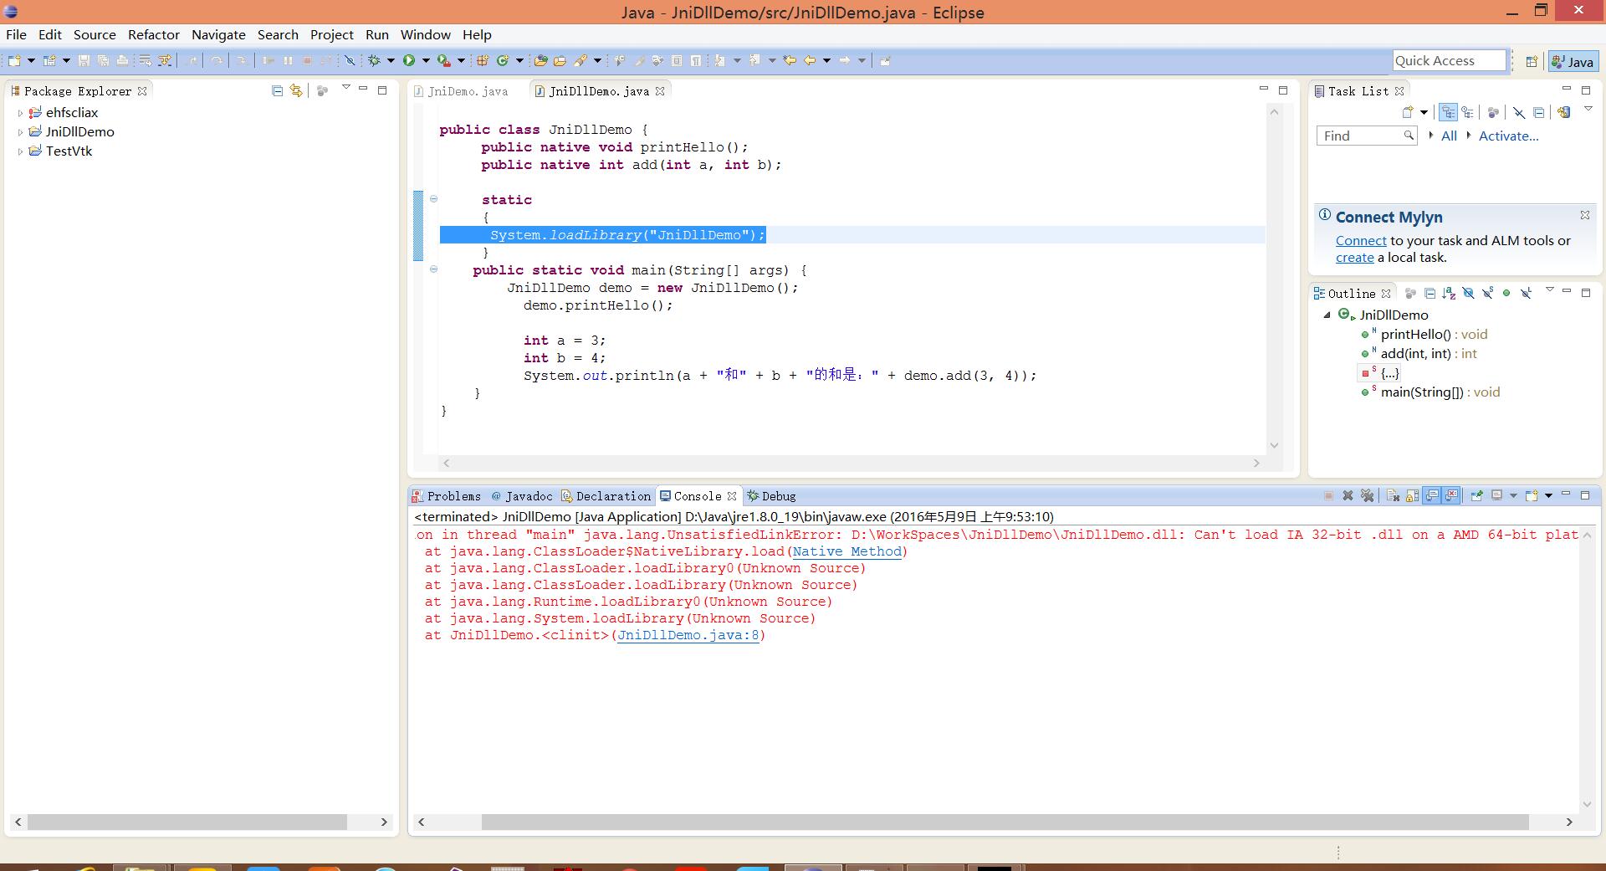Toggle Scroll Lock in the Console

pos(1412,495)
